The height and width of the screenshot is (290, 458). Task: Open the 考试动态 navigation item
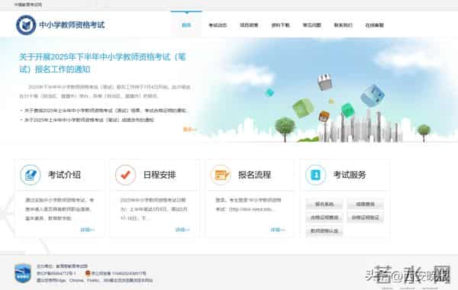218,25
